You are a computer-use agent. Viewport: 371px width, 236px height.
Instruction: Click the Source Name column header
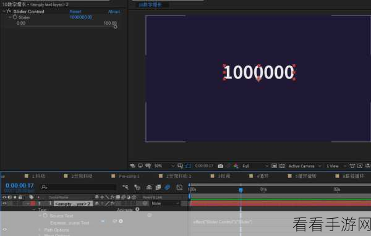point(59,197)
